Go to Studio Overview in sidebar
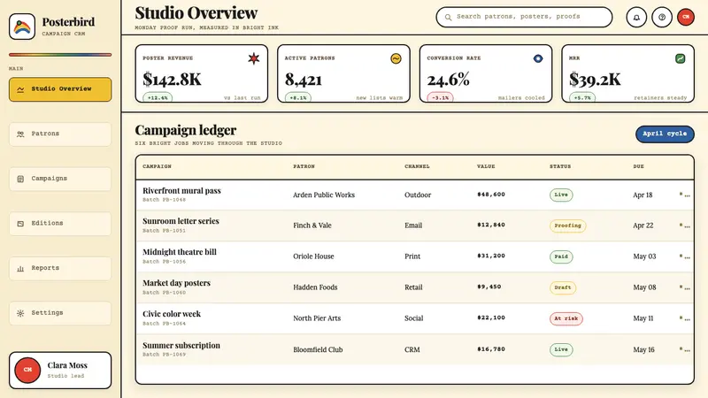The image size is (708, 398). tap(60, 89)
